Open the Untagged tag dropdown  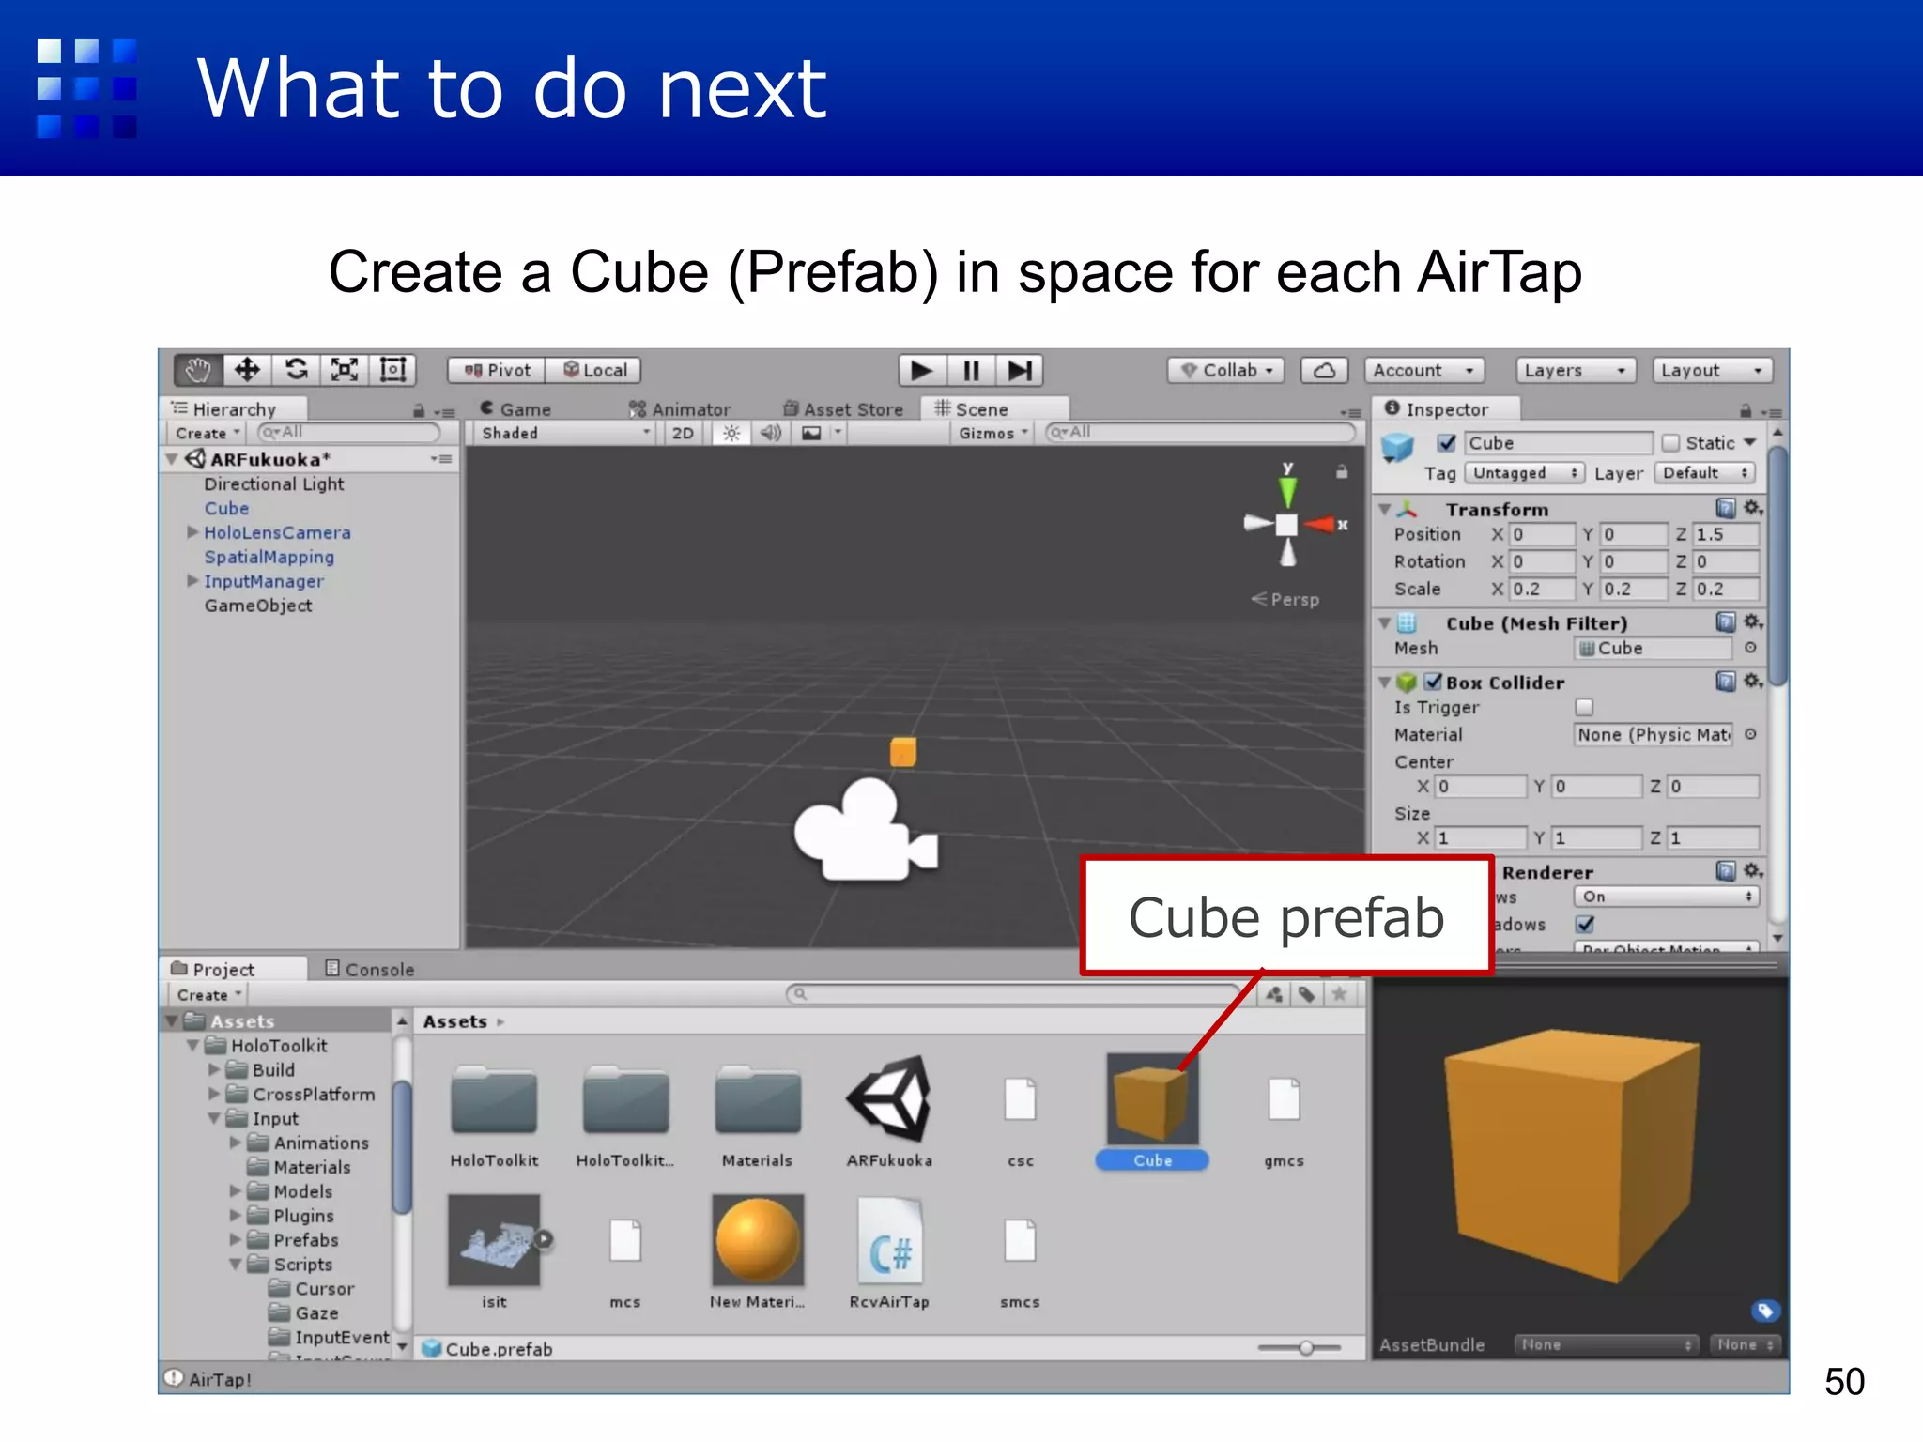pos(1526,473)
